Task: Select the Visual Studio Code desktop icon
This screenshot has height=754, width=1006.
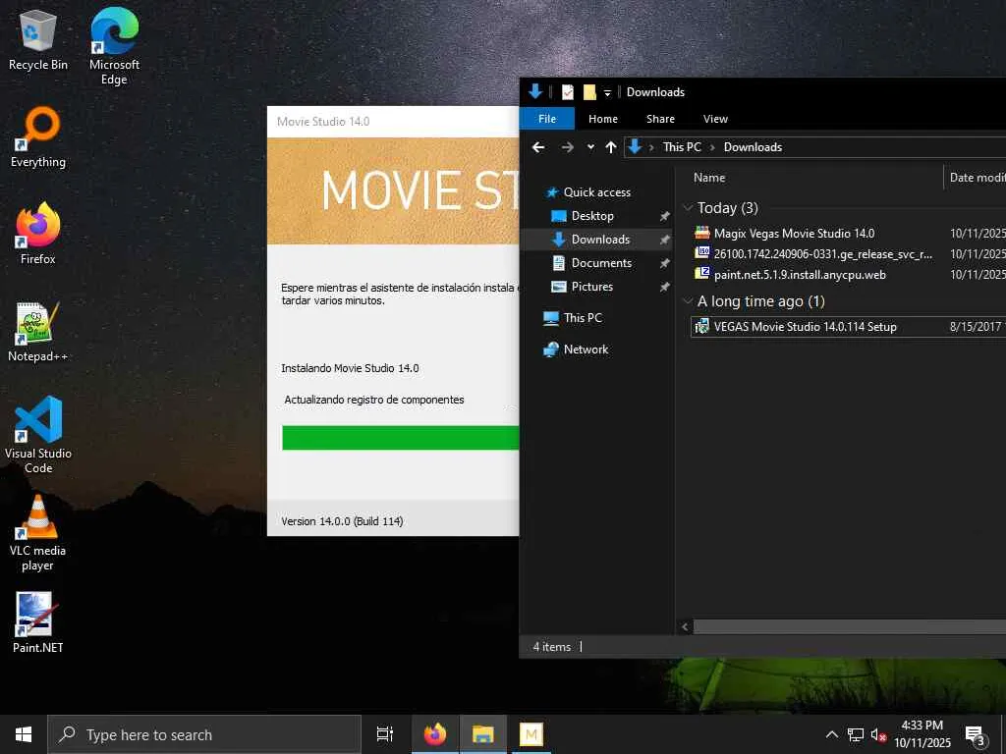Action: [38, 435]
